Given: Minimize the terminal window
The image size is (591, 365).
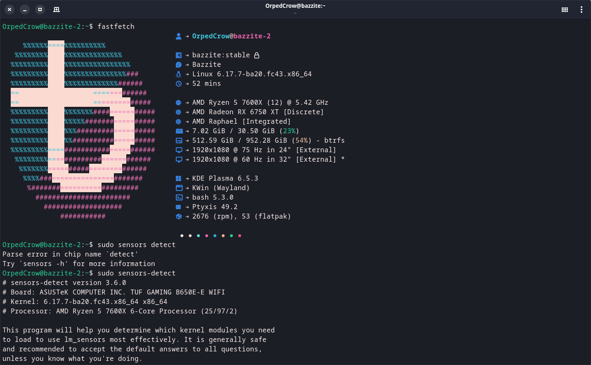Looking at the screenshot, I should tap(25, 9).
